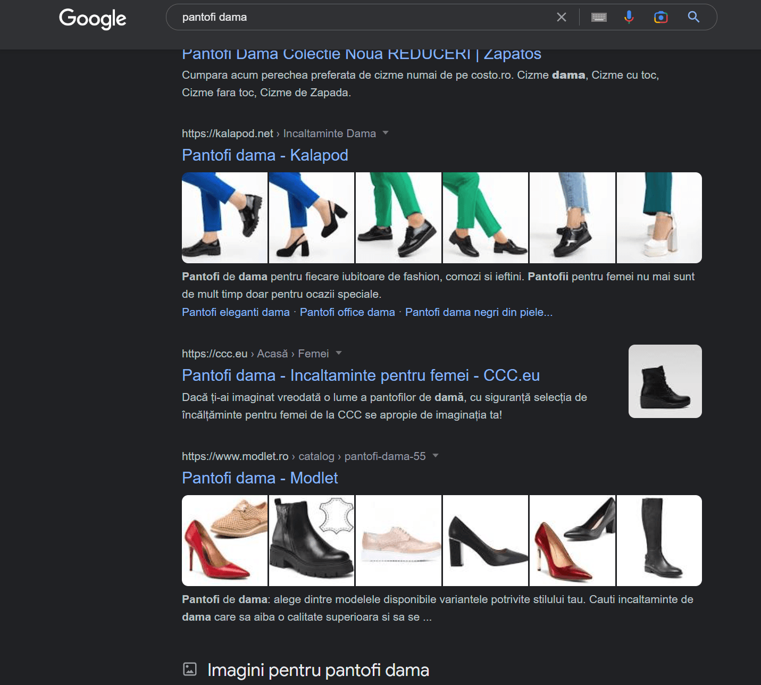Screen dimensions: 761x685
Task: View Modlet tall black knee boot thumbnail
Action: click(659, 540)
